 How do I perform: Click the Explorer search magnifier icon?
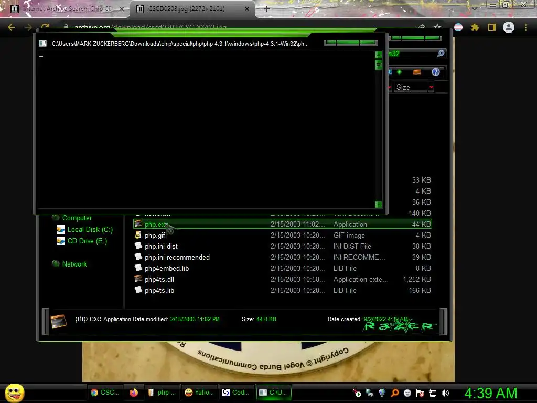tap(441, 54)
